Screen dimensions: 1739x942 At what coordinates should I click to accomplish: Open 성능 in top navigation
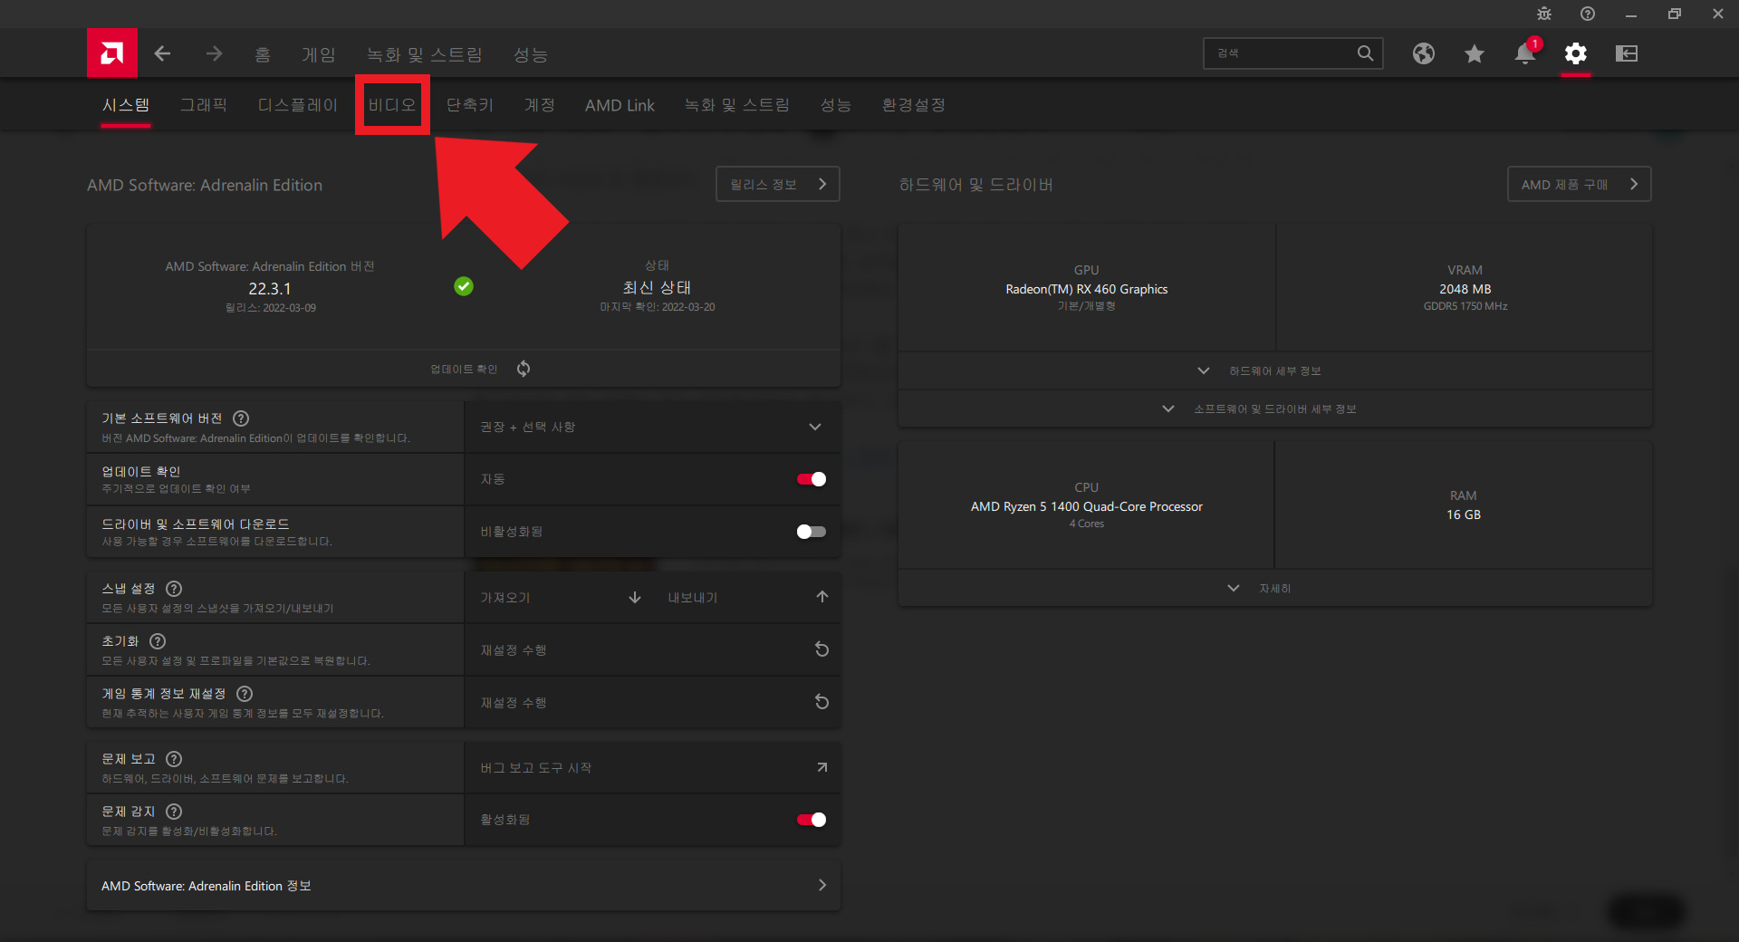tap(531, 54)
